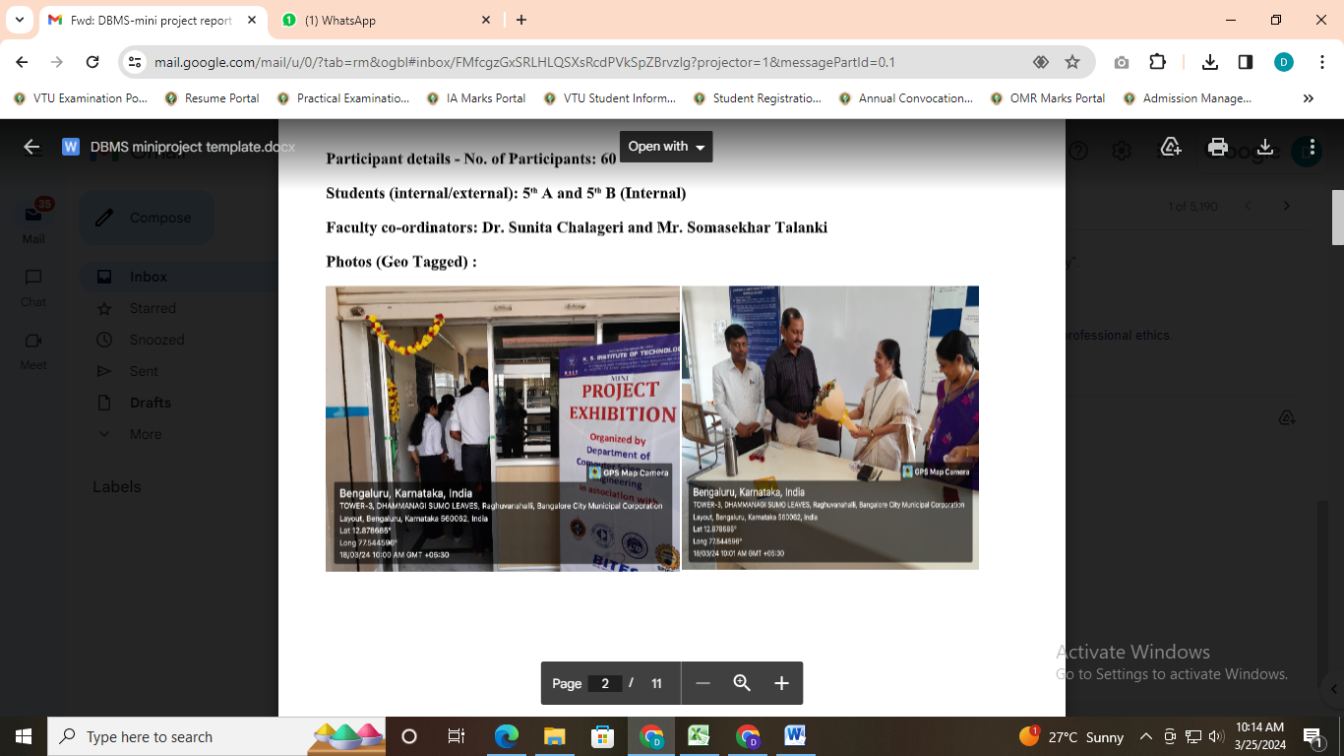Open weather widget showing 27°C Sunny
Viewport: 1344px width, 756px height.
[1072, 736]
